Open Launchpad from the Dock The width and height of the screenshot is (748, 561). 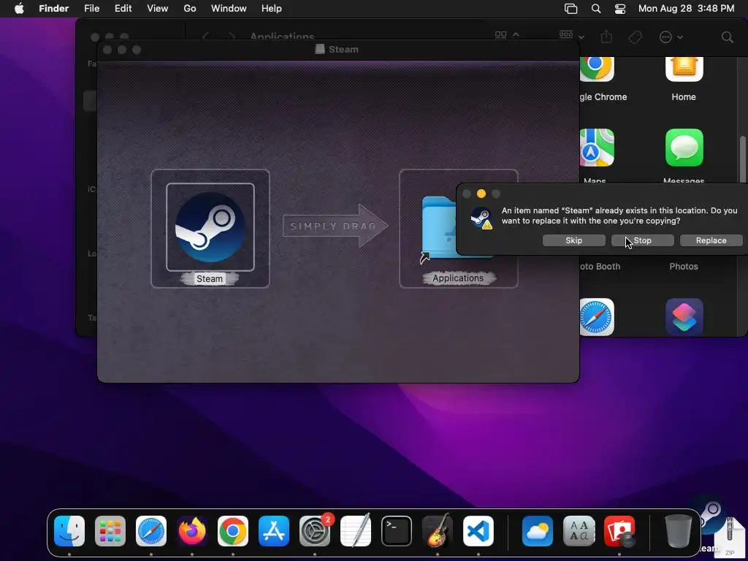click(110, 531)
